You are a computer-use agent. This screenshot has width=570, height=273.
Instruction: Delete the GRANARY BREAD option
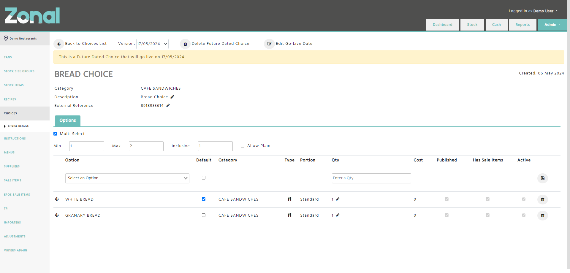click(542, 215)
